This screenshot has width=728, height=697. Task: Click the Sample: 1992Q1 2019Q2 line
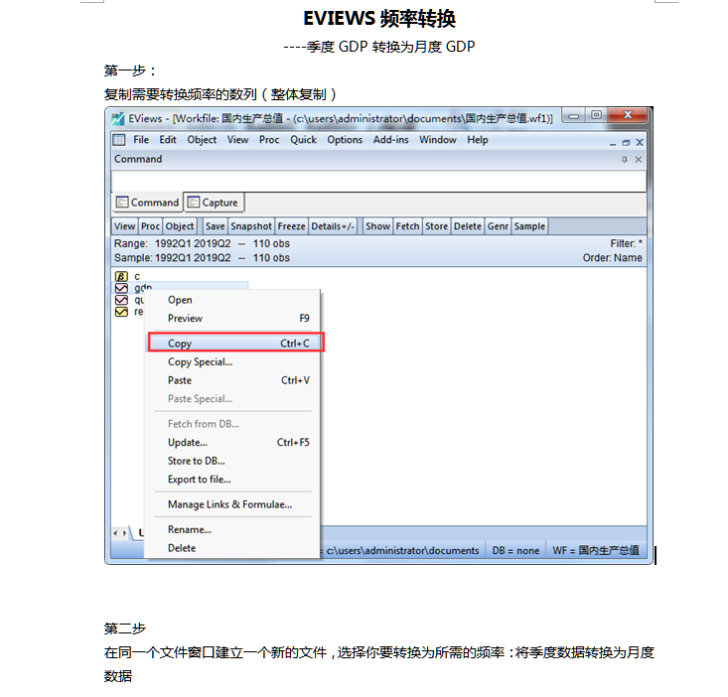click(x=202, y=258)
